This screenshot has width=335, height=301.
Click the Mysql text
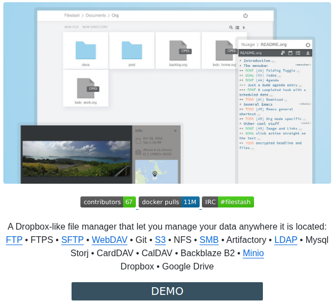[317, 240]
